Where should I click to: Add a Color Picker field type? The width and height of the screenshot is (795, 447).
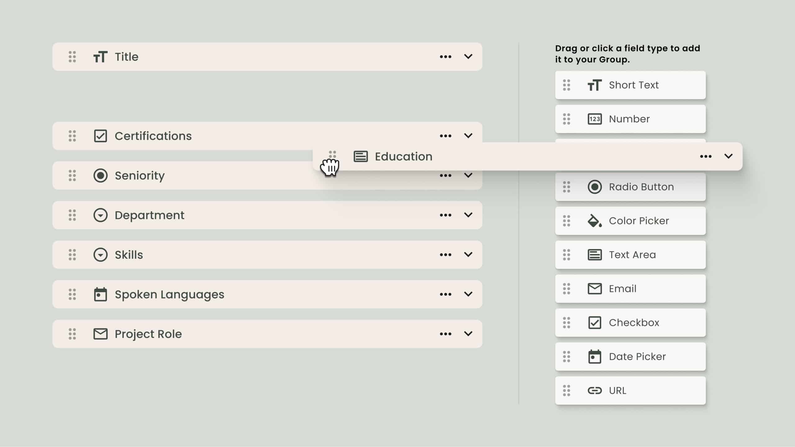pyautogui.click(x=630, y=221)
